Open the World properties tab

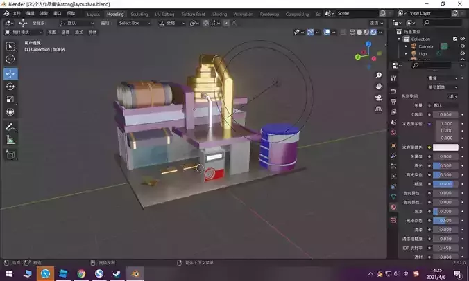pyautogui.click(x=393, y=132)
